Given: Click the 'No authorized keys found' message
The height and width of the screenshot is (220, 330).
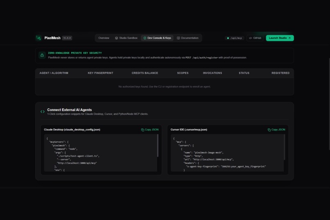Looking at the screenshot, I should (x=164, y=86).
